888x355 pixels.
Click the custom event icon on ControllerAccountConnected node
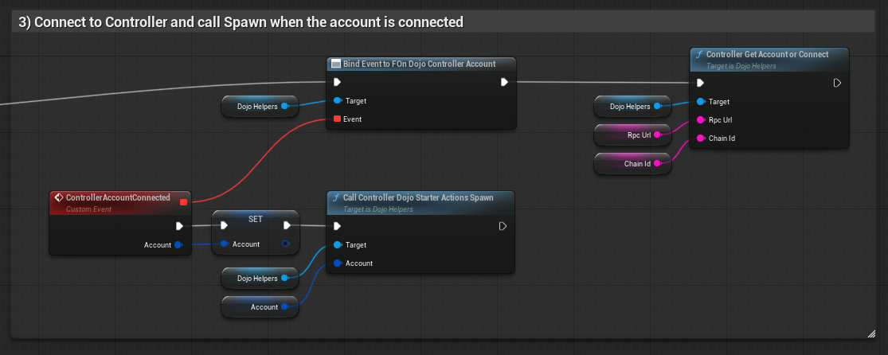point(59,197)
